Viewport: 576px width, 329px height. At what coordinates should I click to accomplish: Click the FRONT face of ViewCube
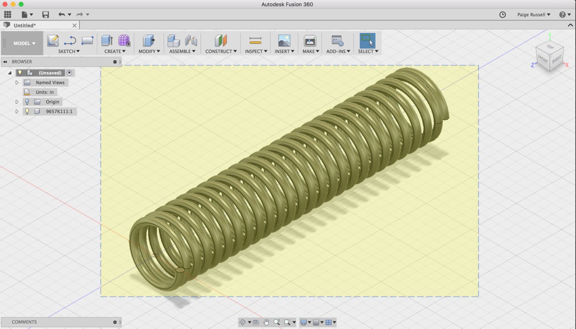(543, 60)
